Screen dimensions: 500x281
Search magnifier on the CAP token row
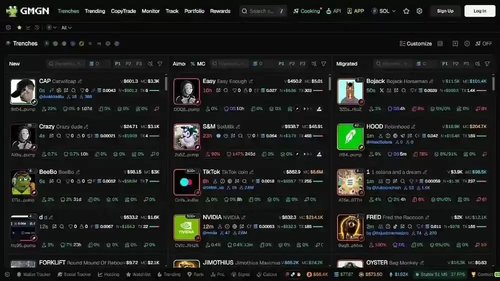point(73,90)
